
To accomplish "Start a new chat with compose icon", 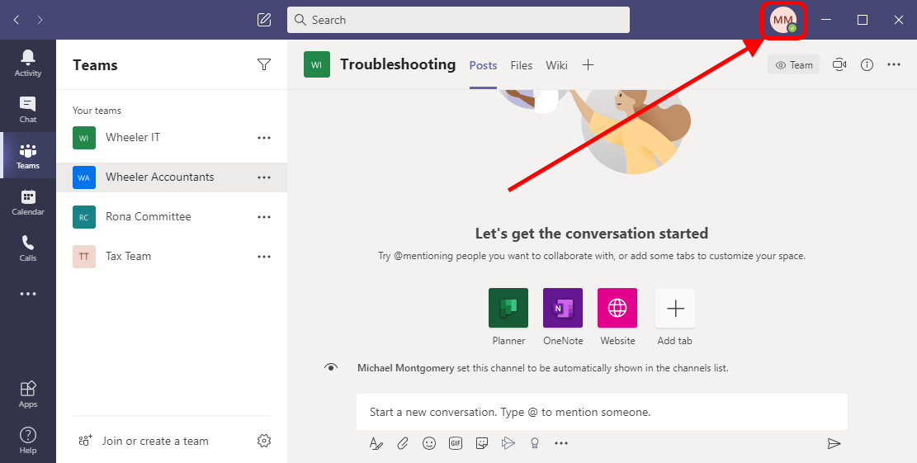I will [264, 20].
